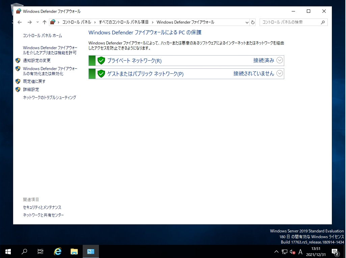Minimize the firewall window
This screenshot has height=258, width=346.
pyautogui.click(x=293, y=11)
